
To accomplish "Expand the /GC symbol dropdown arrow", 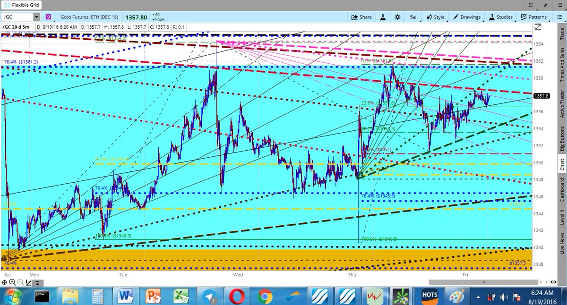I will 36,17.
